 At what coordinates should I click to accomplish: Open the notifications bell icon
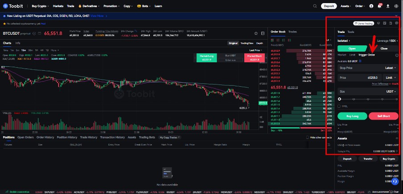coord(380,6)
